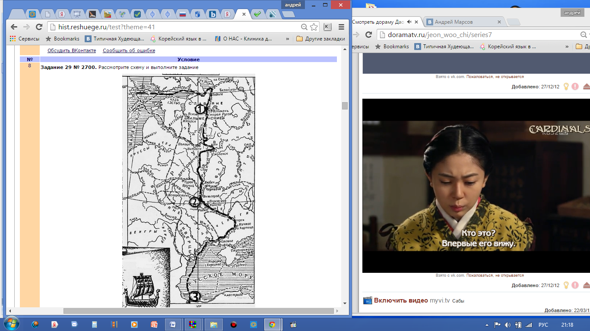590x331 pixels.
Task: Click the horizontal scrollbar of reshuege page
Action: pyautogui.click(x=198, y=311)
